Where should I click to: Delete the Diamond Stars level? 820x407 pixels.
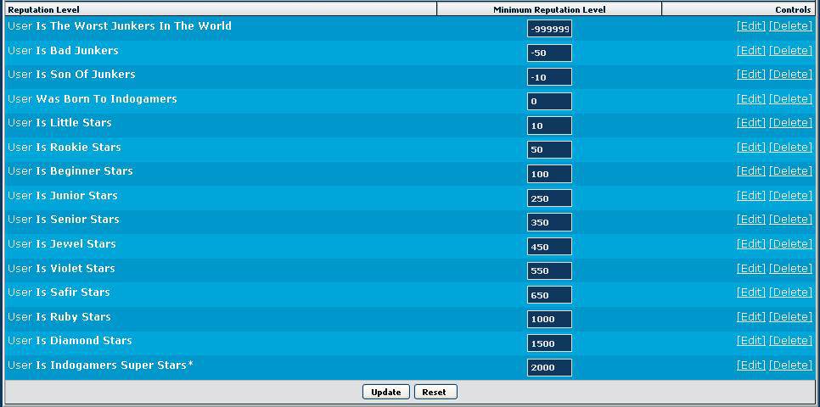[x=791, y=341]
